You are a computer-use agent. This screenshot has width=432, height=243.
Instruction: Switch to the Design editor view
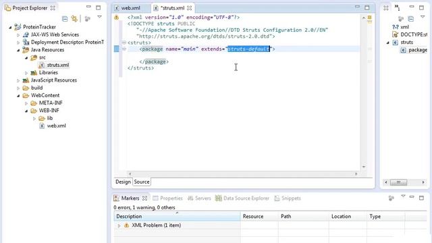point(123,182)
